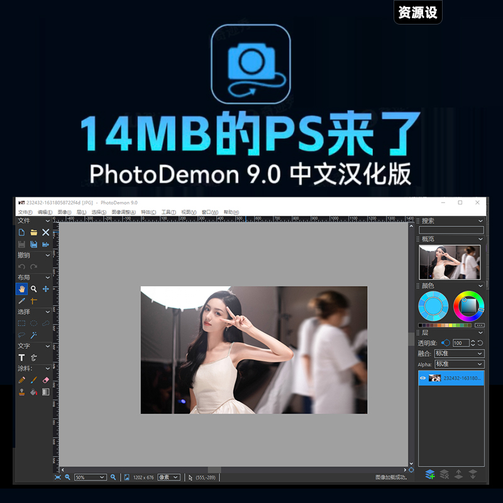Select the Typography text tool
Screen dimensions: 503x503
(34, 358)
